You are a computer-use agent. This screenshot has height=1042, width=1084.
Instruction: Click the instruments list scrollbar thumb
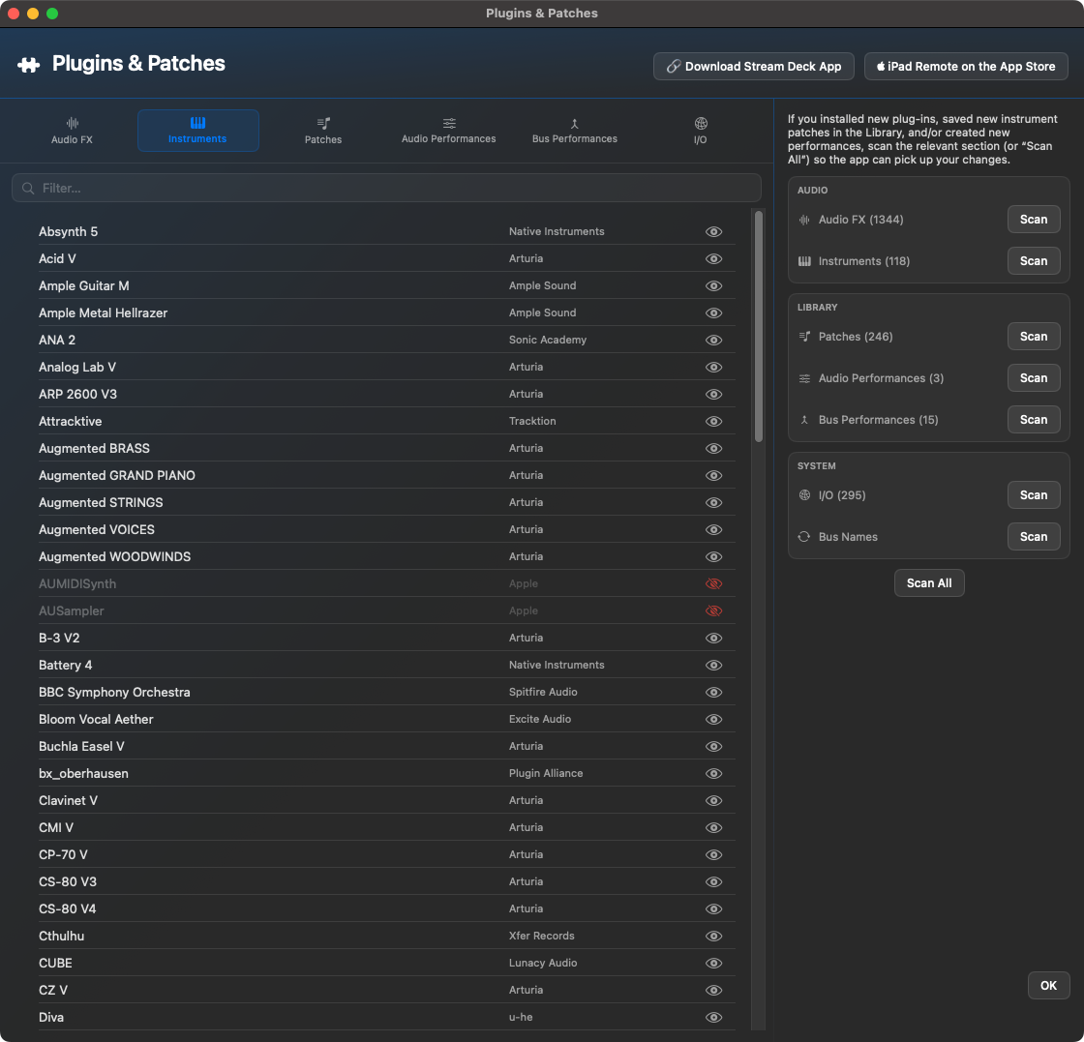coord(759,326)
